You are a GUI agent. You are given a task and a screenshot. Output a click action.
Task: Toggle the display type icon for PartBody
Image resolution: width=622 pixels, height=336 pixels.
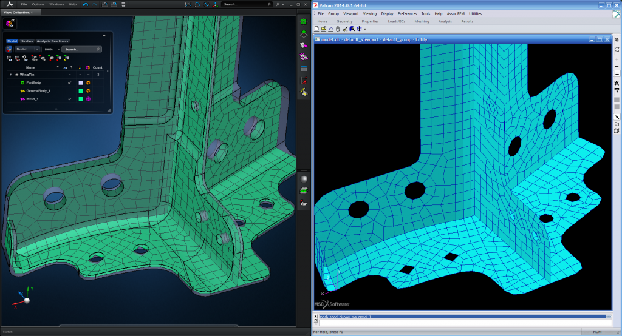pos(88,83)
